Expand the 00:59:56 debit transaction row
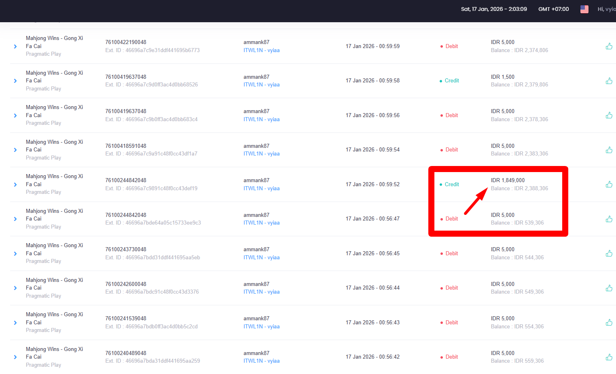Viewport: 616px width, 374px height. 15,116
